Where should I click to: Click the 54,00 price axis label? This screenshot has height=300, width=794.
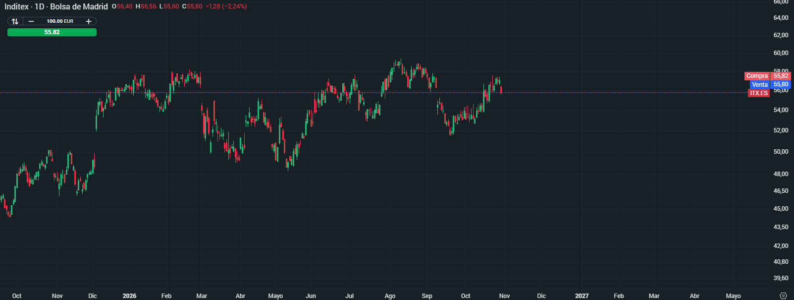781,110
